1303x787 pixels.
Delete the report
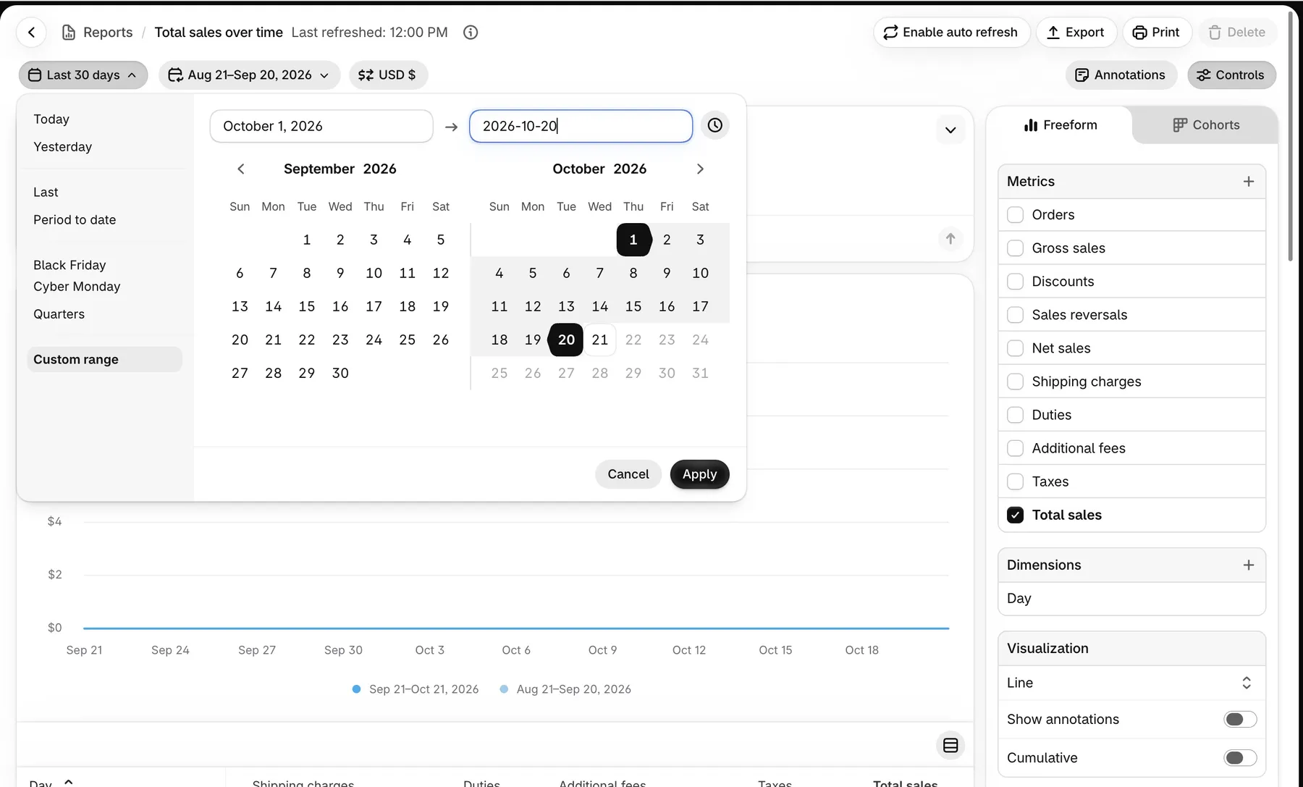[x=1237, y=33]
